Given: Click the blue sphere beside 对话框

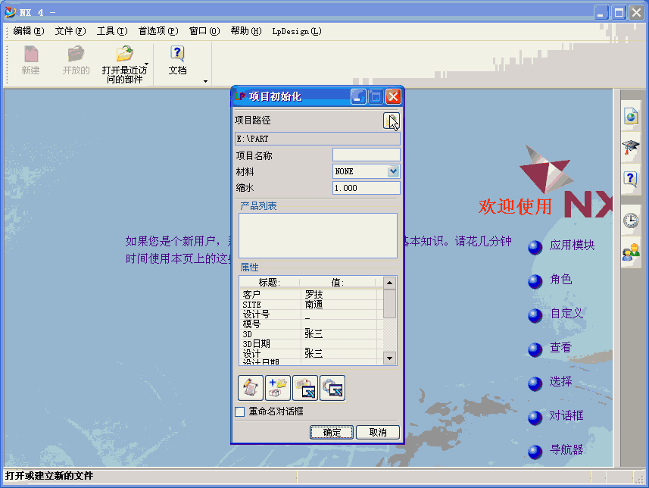Looking at the screenshot, I should [x=535, y=418].
